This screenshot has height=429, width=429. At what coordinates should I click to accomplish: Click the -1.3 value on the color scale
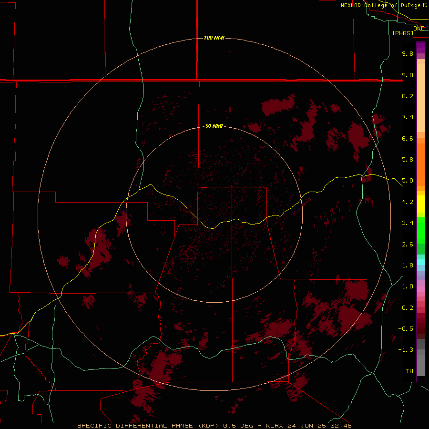coord(406,350)
